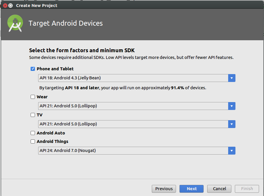The width and height of the screenshot is (264, 196).
Task: Enable the Wear form factor checkbox
Action: 33,97
